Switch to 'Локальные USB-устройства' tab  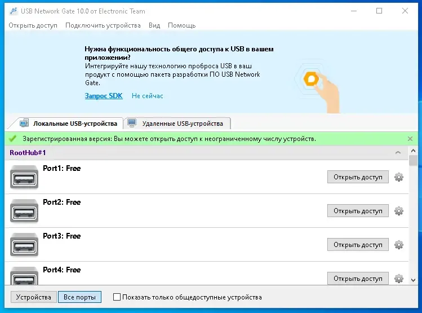(69, 124)
